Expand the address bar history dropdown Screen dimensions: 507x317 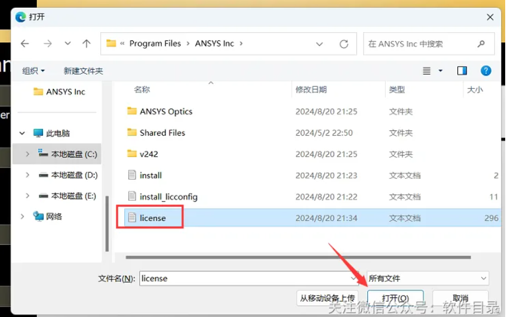point(320,44)
